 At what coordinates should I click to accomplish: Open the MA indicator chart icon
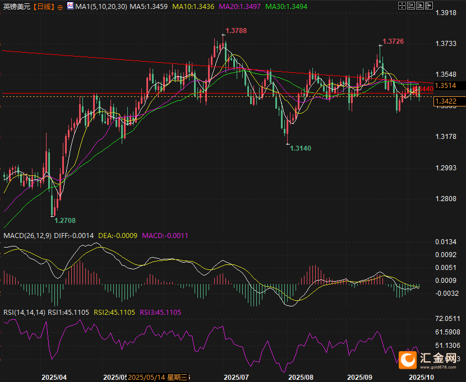pyautogui.click(x=69, y=7)
